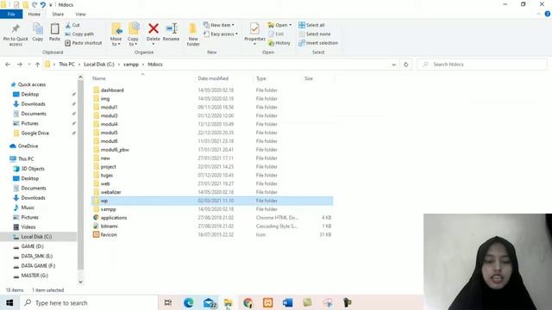Launch Microsoft Edge from taskbar
Viewport: 552px width, 310px height.
coord(189,302)
